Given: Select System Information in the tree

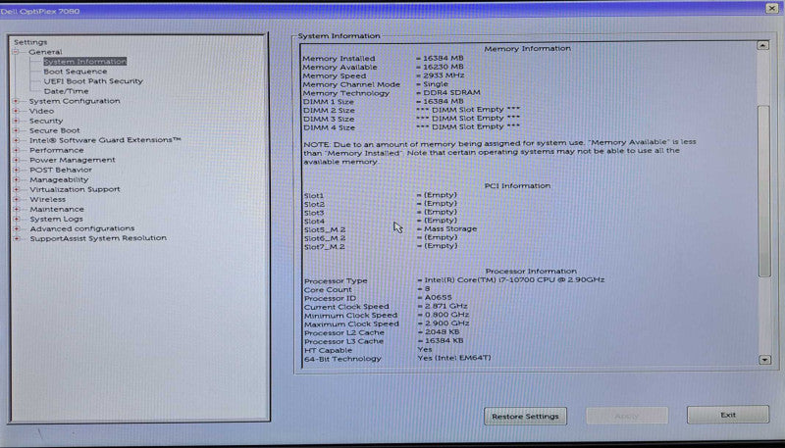Looking at the screenshot, I should point(85,62).
